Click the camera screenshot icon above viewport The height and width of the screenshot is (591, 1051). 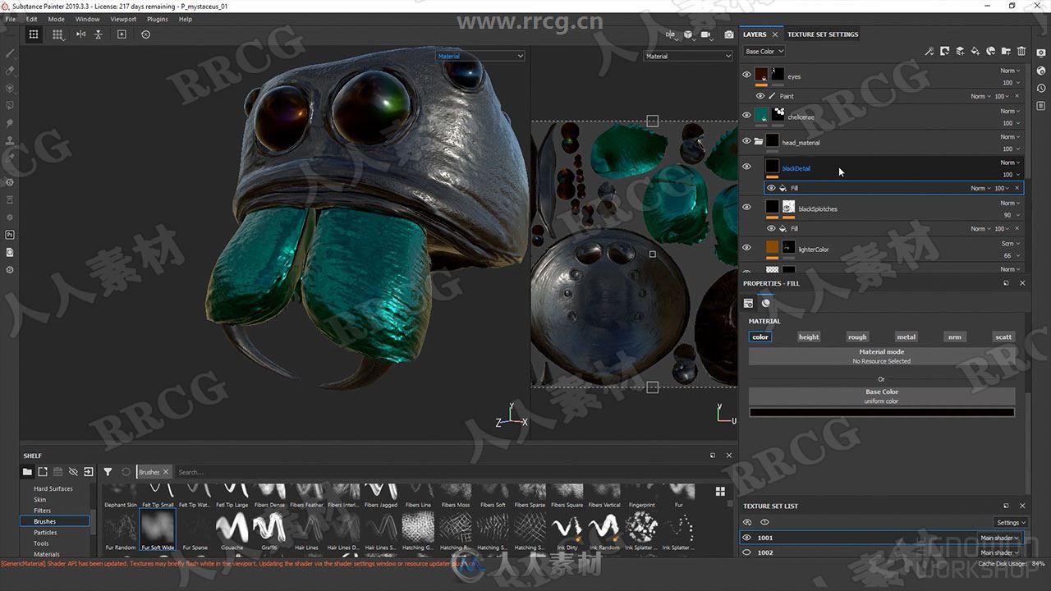[x=729, y=34]
